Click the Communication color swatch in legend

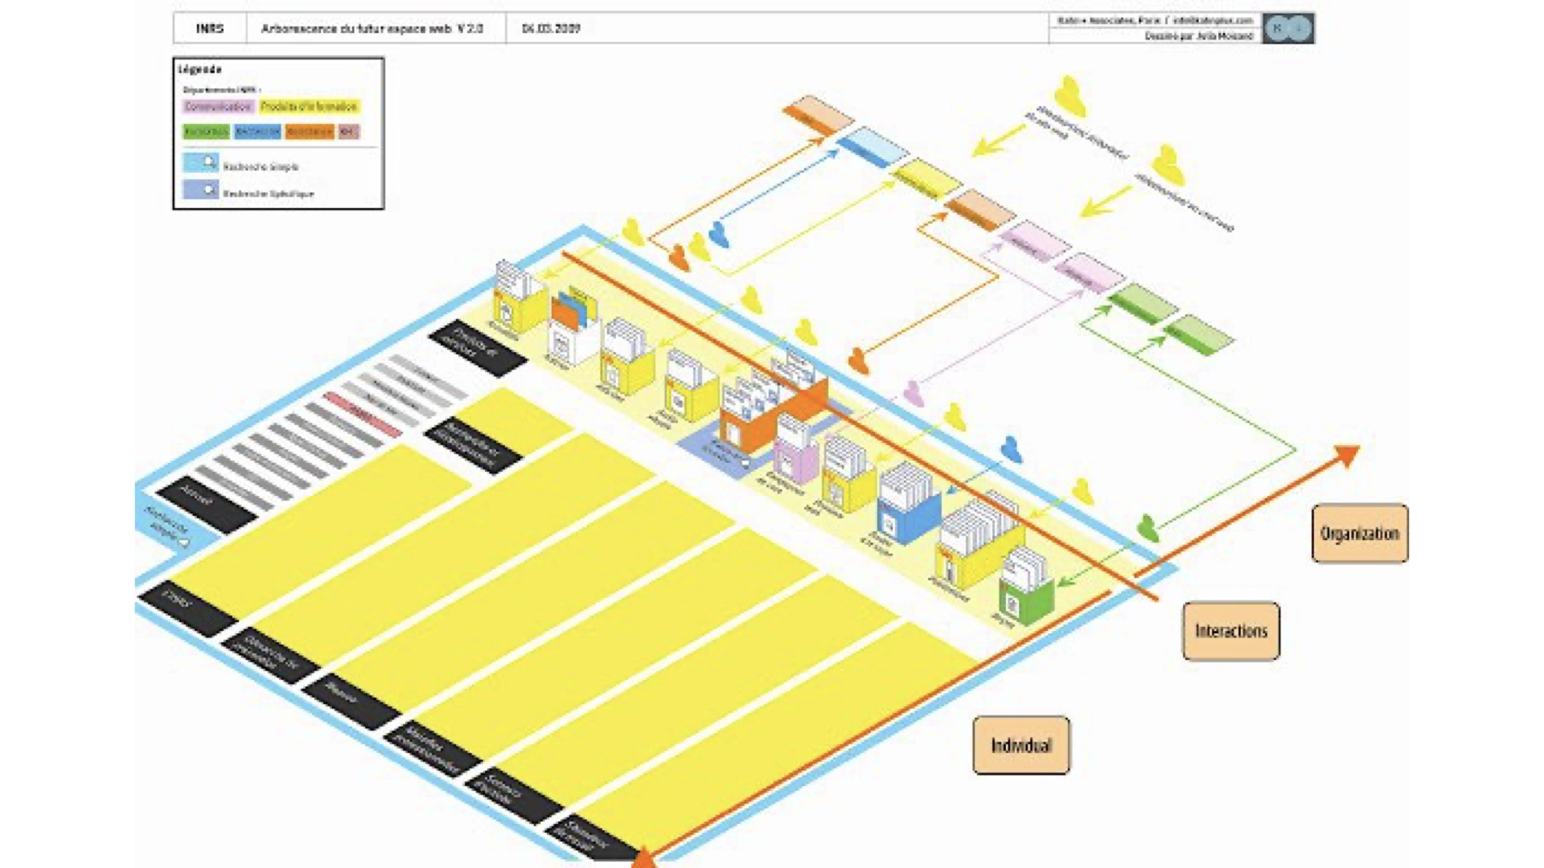tap(218, 107)
